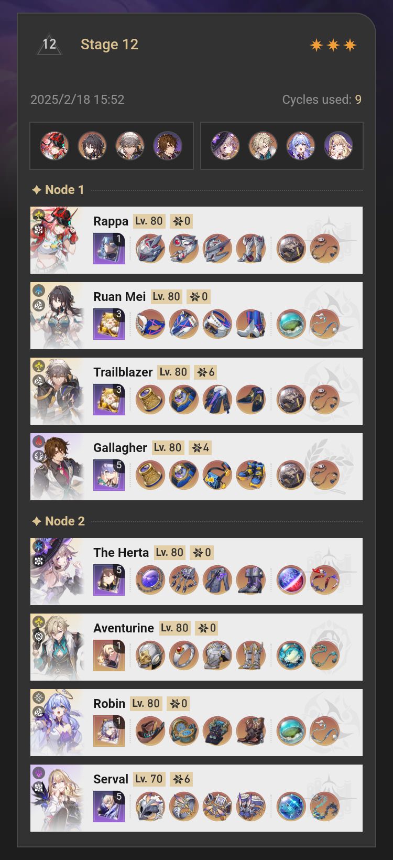Select Serval's link rope relic icon
This screenshot has width=393, height=860.
tap(324, 807)
